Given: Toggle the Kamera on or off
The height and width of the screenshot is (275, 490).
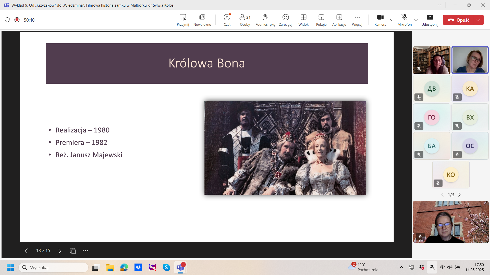Looking at the screenshot, I should point(380,20).
